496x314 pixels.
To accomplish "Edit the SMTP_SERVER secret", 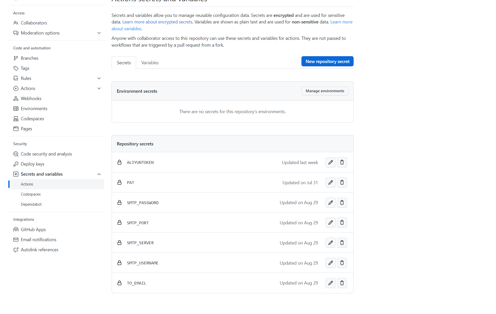I will point(330,242).
